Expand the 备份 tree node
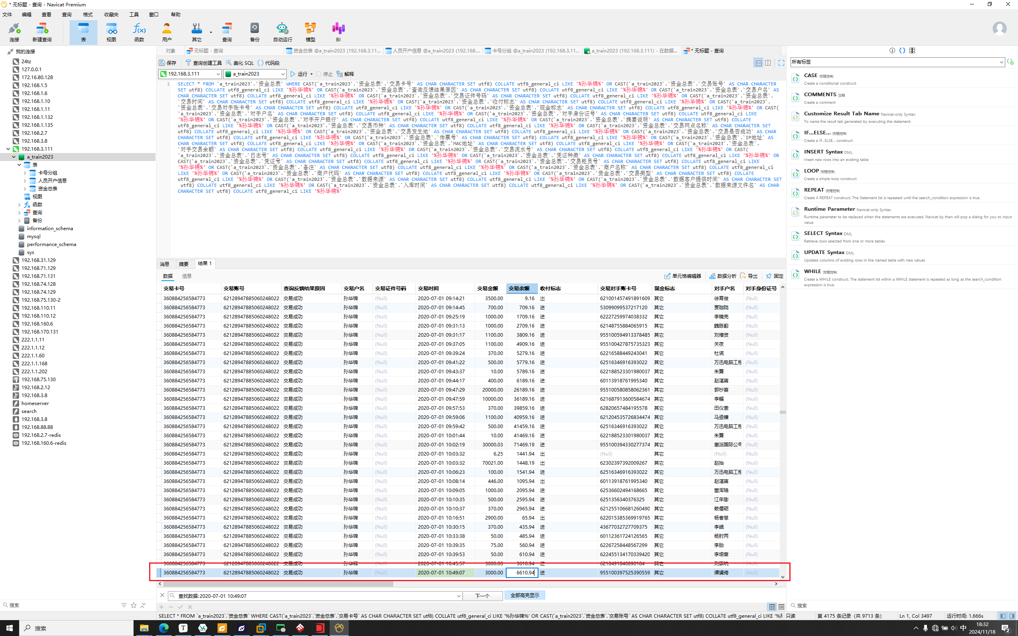This screenshot has height=636, width=1018. pyautogui.click(x=19, y=220)
